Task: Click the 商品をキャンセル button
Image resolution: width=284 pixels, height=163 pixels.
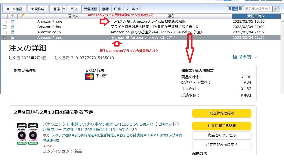Action: point(222,135)
